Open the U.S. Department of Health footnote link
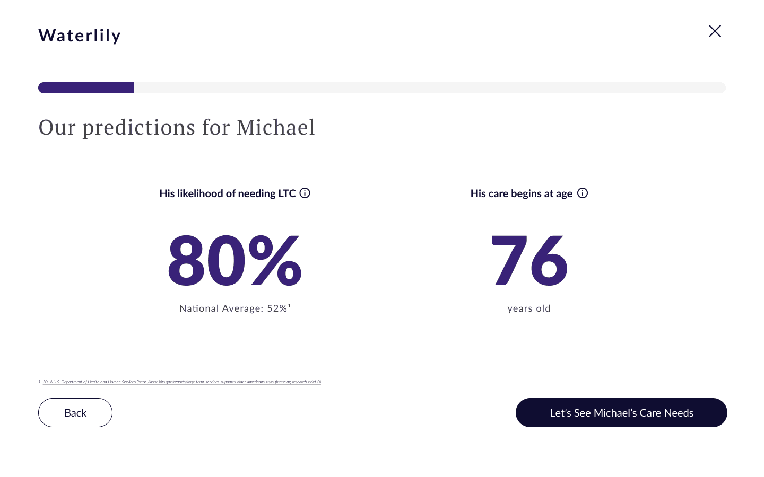Screen dimensions: 764x477 click(x=89, y=382)
